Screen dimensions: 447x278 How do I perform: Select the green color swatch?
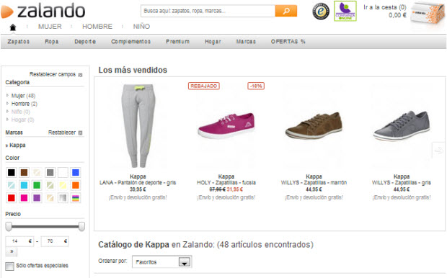point(37,185)
